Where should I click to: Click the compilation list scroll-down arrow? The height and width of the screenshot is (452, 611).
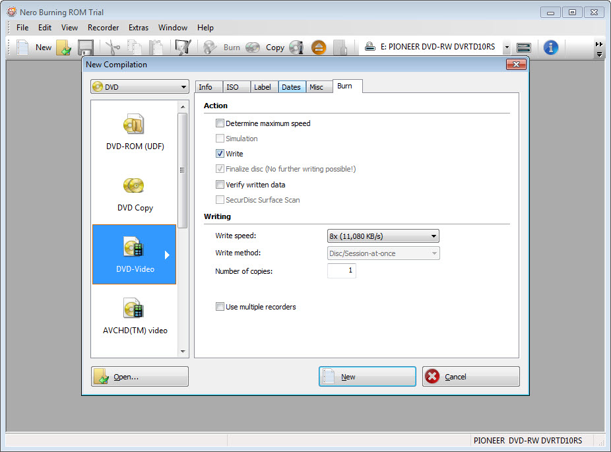click(183, 352)
